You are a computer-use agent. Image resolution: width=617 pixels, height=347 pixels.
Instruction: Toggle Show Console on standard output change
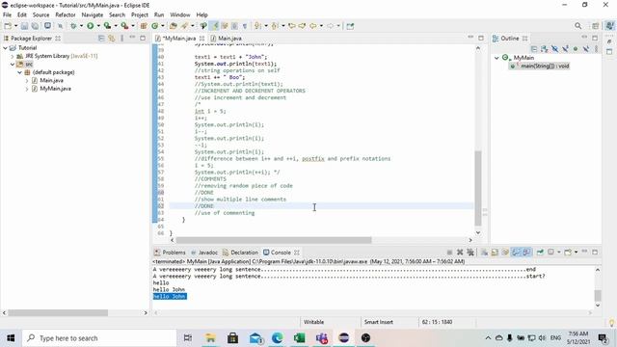[x=516, y=253]
